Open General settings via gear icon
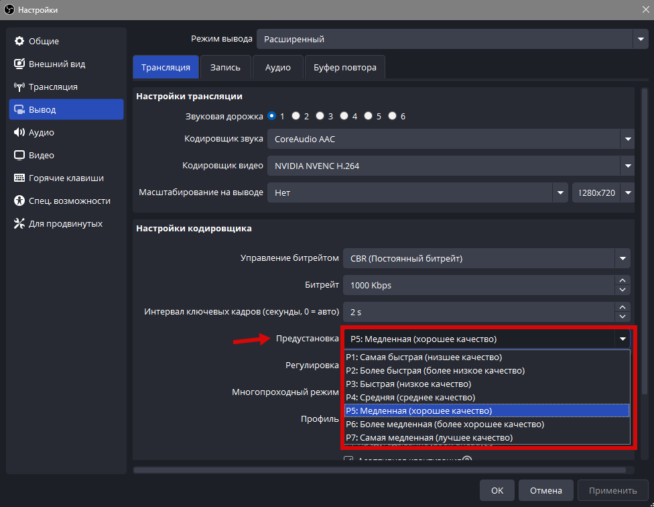The image size is (654, 507). pyautogui.click(x=19, y=41)
